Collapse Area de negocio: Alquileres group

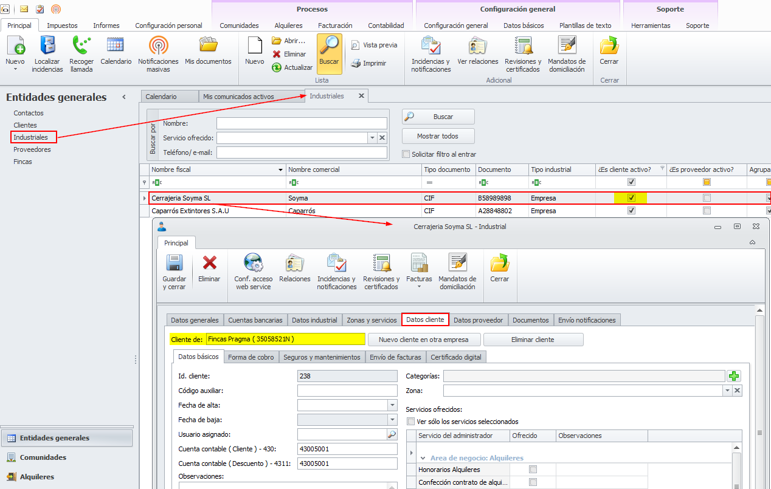(423, 458)
